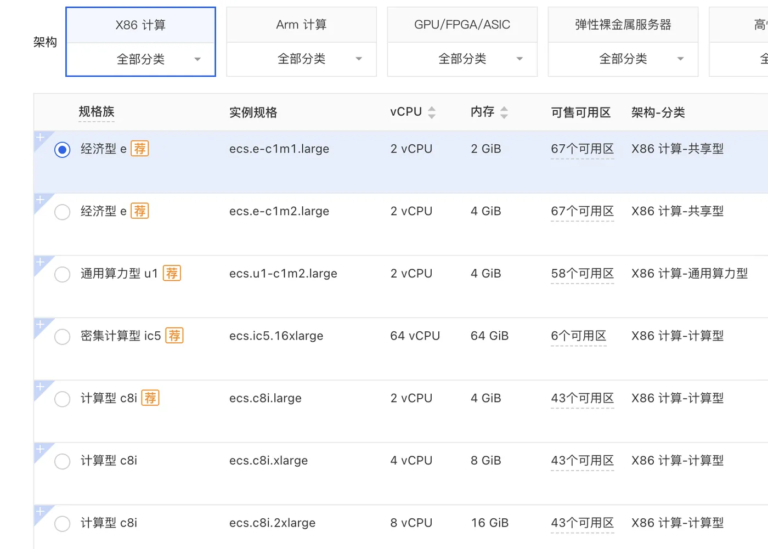Select the ecs.e-c1m2.large radio button

[x=63, y=212]
